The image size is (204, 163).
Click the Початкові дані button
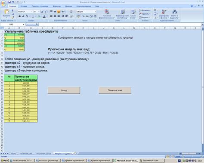[x=115, y=90]
